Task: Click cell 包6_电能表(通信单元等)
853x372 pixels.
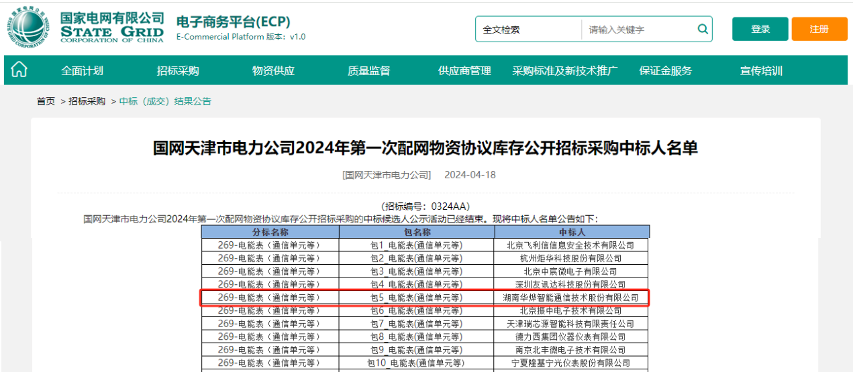Action: tap(417, 310)
